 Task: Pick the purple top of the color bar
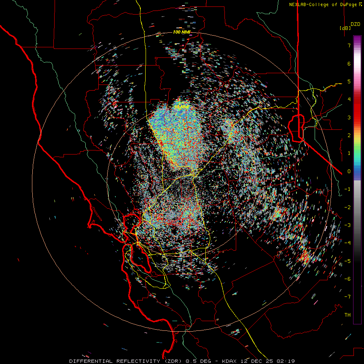pyautogui.click(x=357, y=40)
